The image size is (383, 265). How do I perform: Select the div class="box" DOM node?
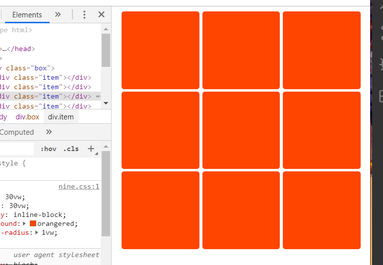pyautogui.click(x=30, y=68)
